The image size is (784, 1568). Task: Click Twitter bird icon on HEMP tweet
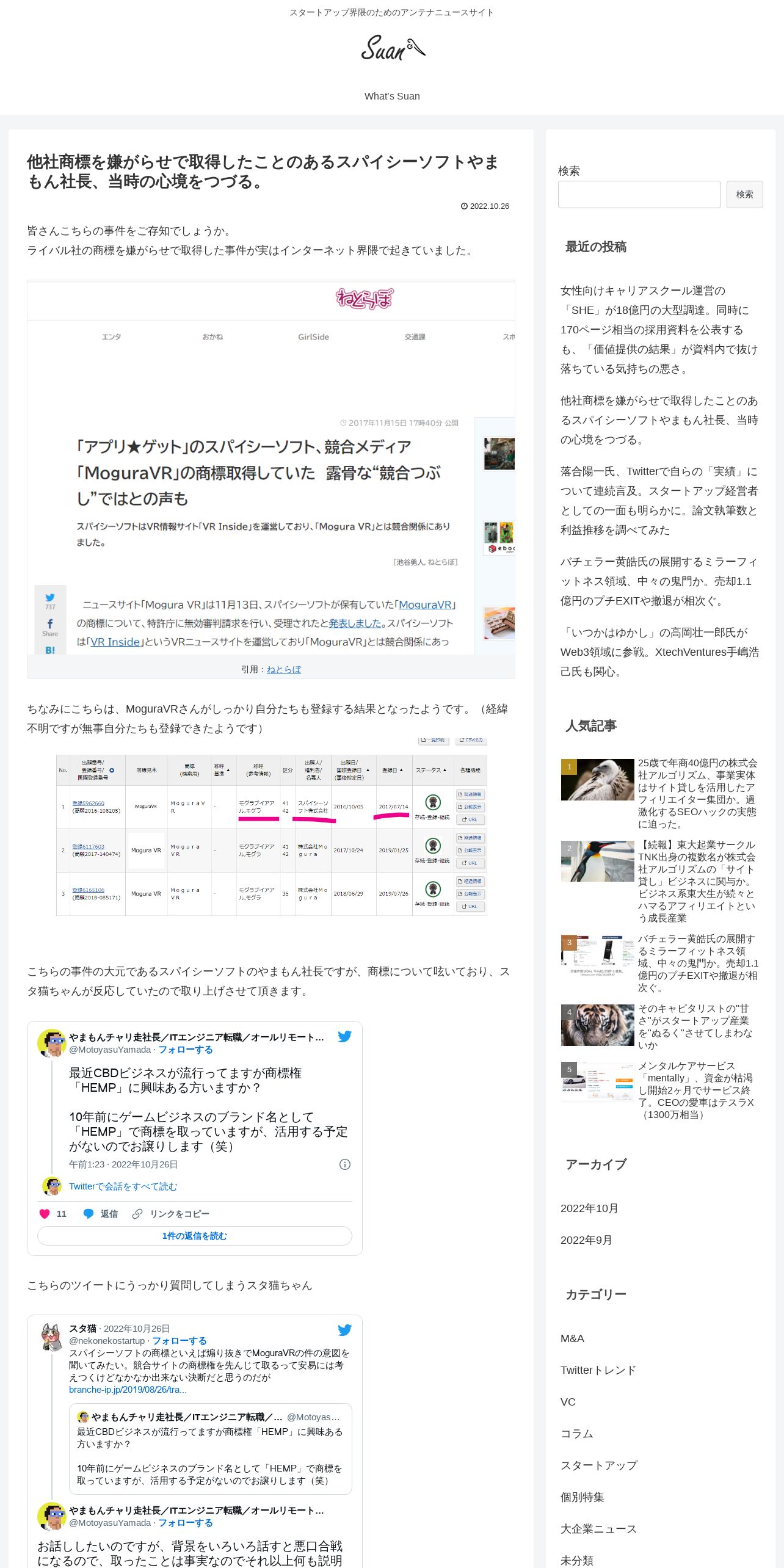[x=344, y=1036]
